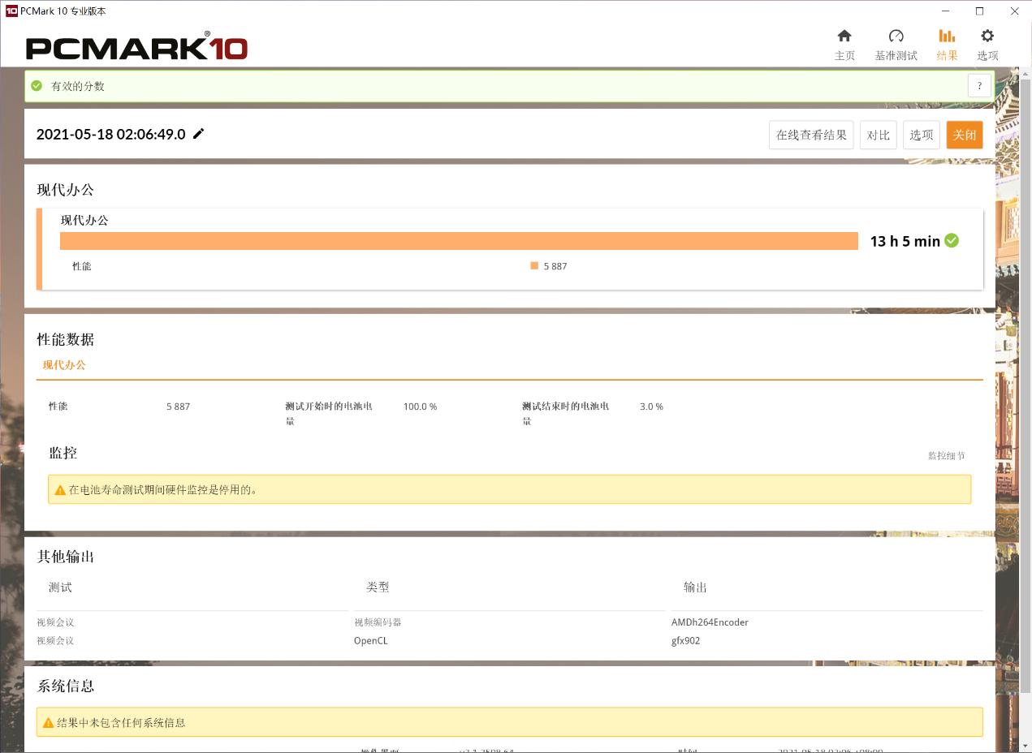Click the question mark help button
Screen dimensions: 1032x753
pyautogui.click(x=980, y=86)
